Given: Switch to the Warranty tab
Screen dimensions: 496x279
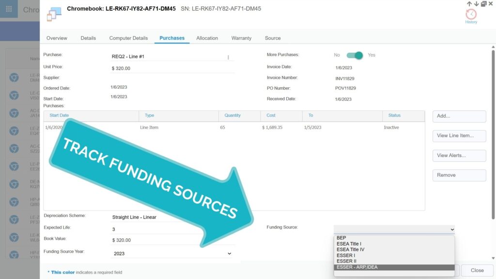Looking at the screenshot, I should pyautogui.click(x=241, y=38).
